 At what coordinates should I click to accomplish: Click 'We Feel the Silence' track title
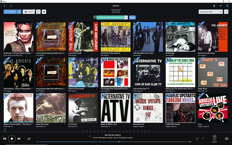click(x=113, y=135)
